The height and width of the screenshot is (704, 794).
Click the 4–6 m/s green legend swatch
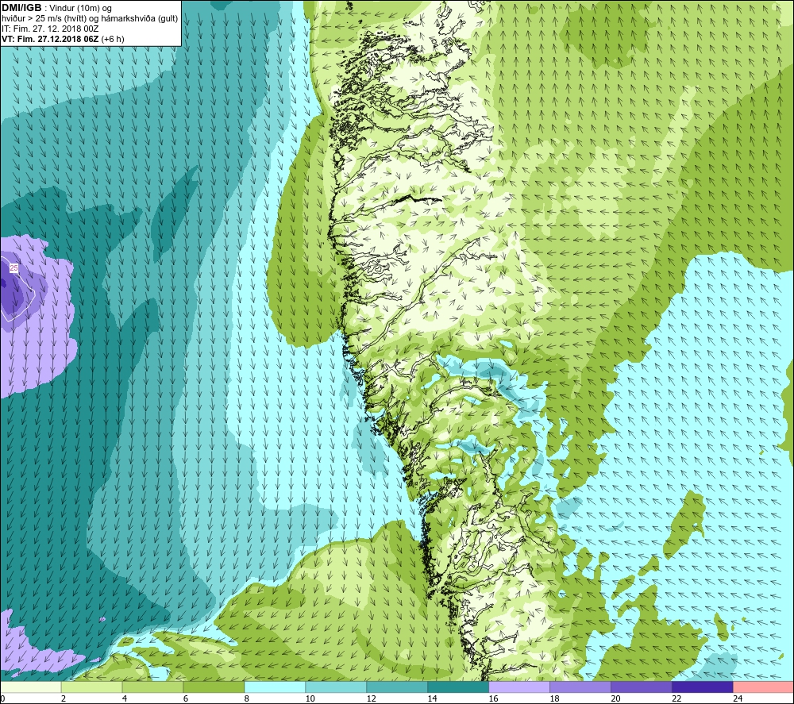(x=153, y=687)
